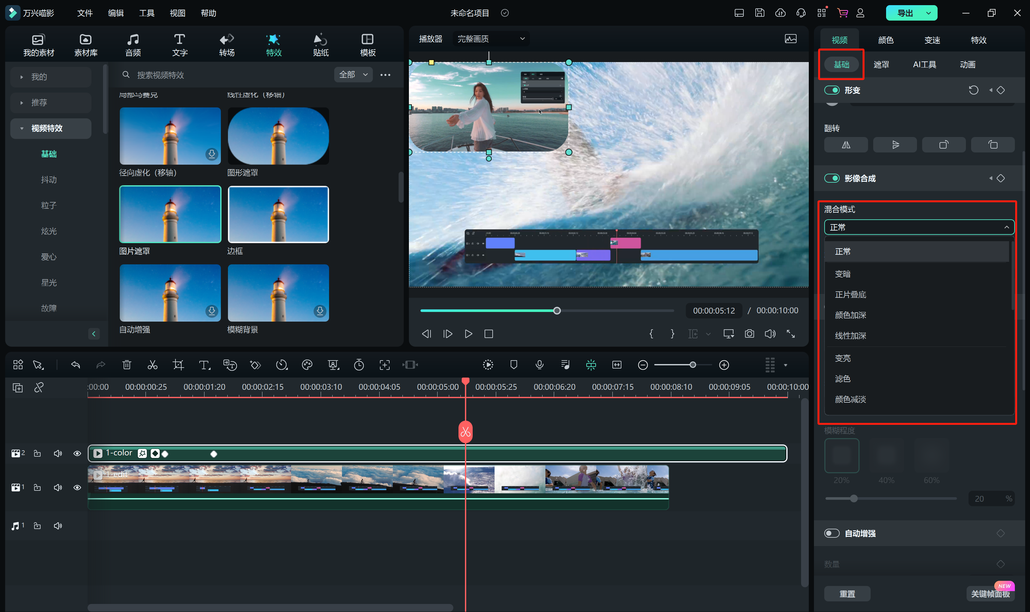The height and width of the screenshot is (612, 1030).
Task: Click the timeline zoom slider handle
Action: (x=693, y=365)
